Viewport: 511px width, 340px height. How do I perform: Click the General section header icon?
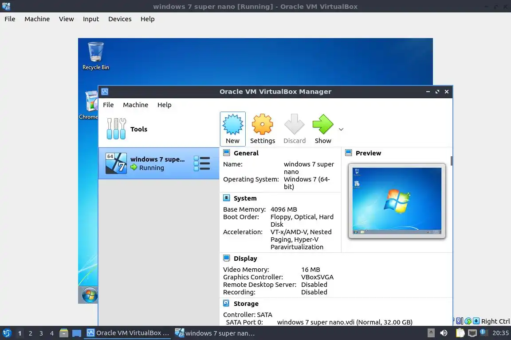click(x=227, y=153)
